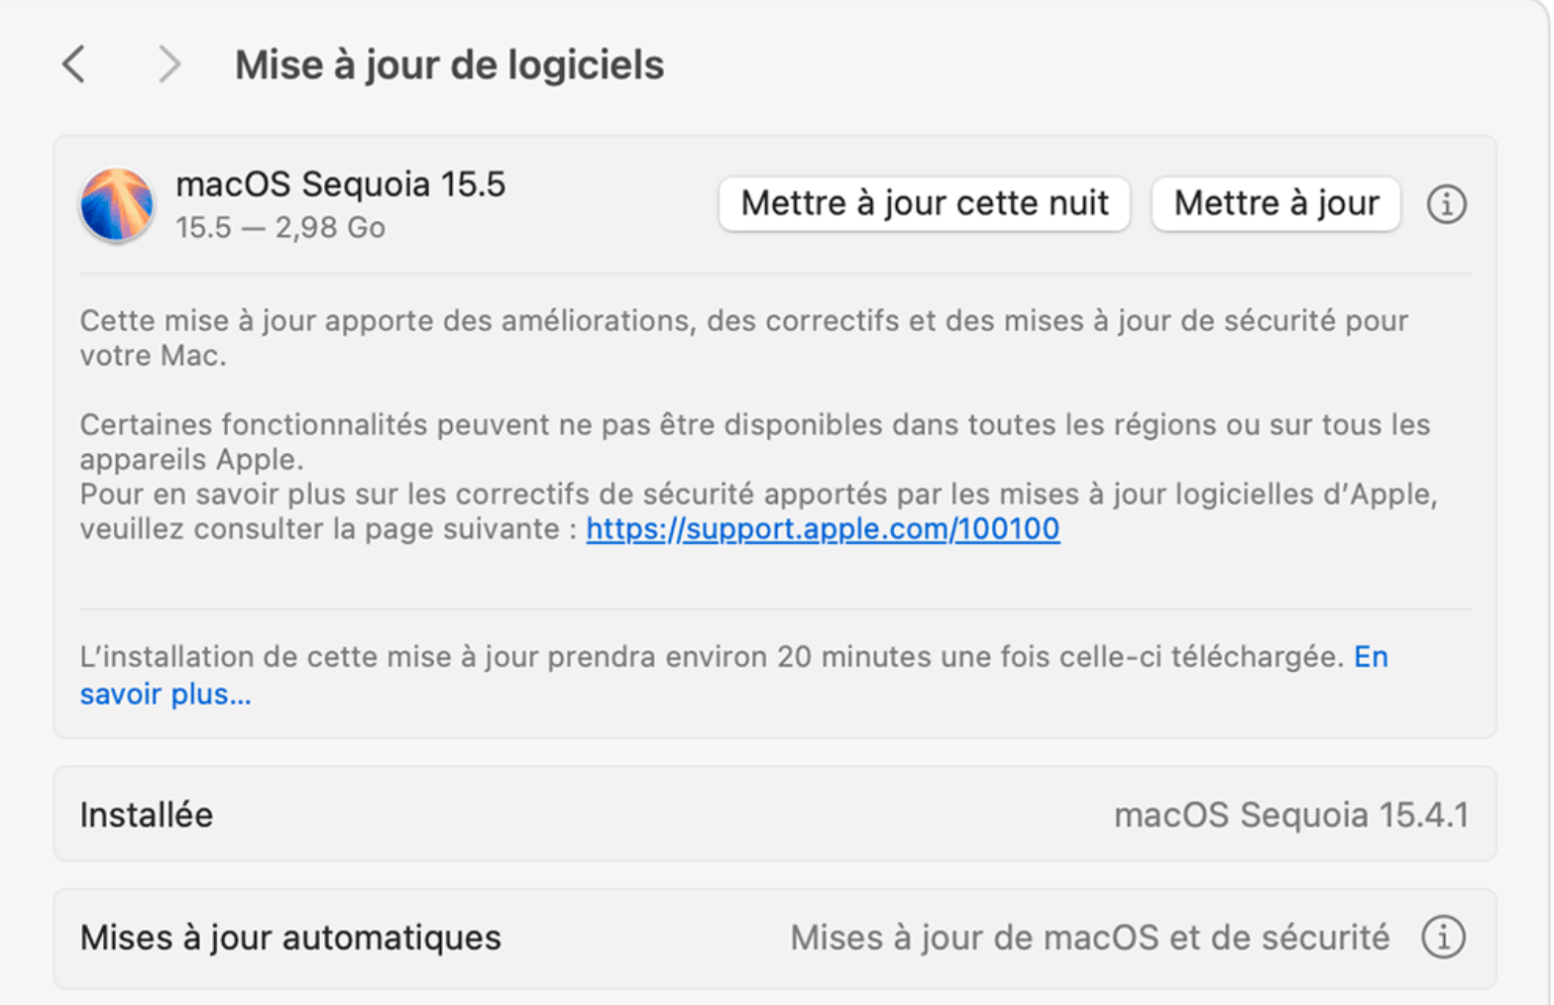Image resolution: width=1554 pixels, height=1005 pixels.
Task: Click Mettre à jour to start the update
Action: (1276, 204)
